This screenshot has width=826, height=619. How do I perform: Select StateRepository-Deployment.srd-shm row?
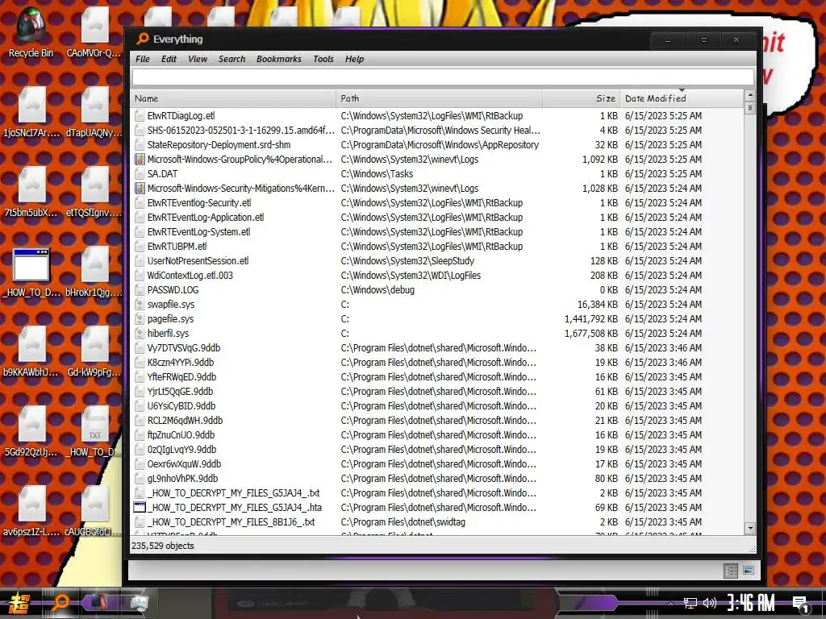[437, 145]
